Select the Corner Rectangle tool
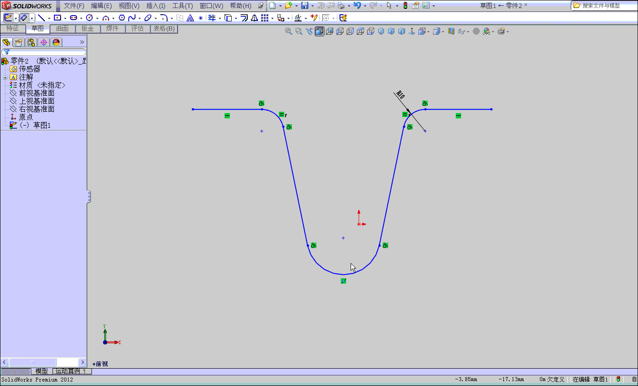 (57, 18)
